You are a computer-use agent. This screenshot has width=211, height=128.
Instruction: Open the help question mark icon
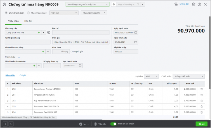(x=199, y=4)
